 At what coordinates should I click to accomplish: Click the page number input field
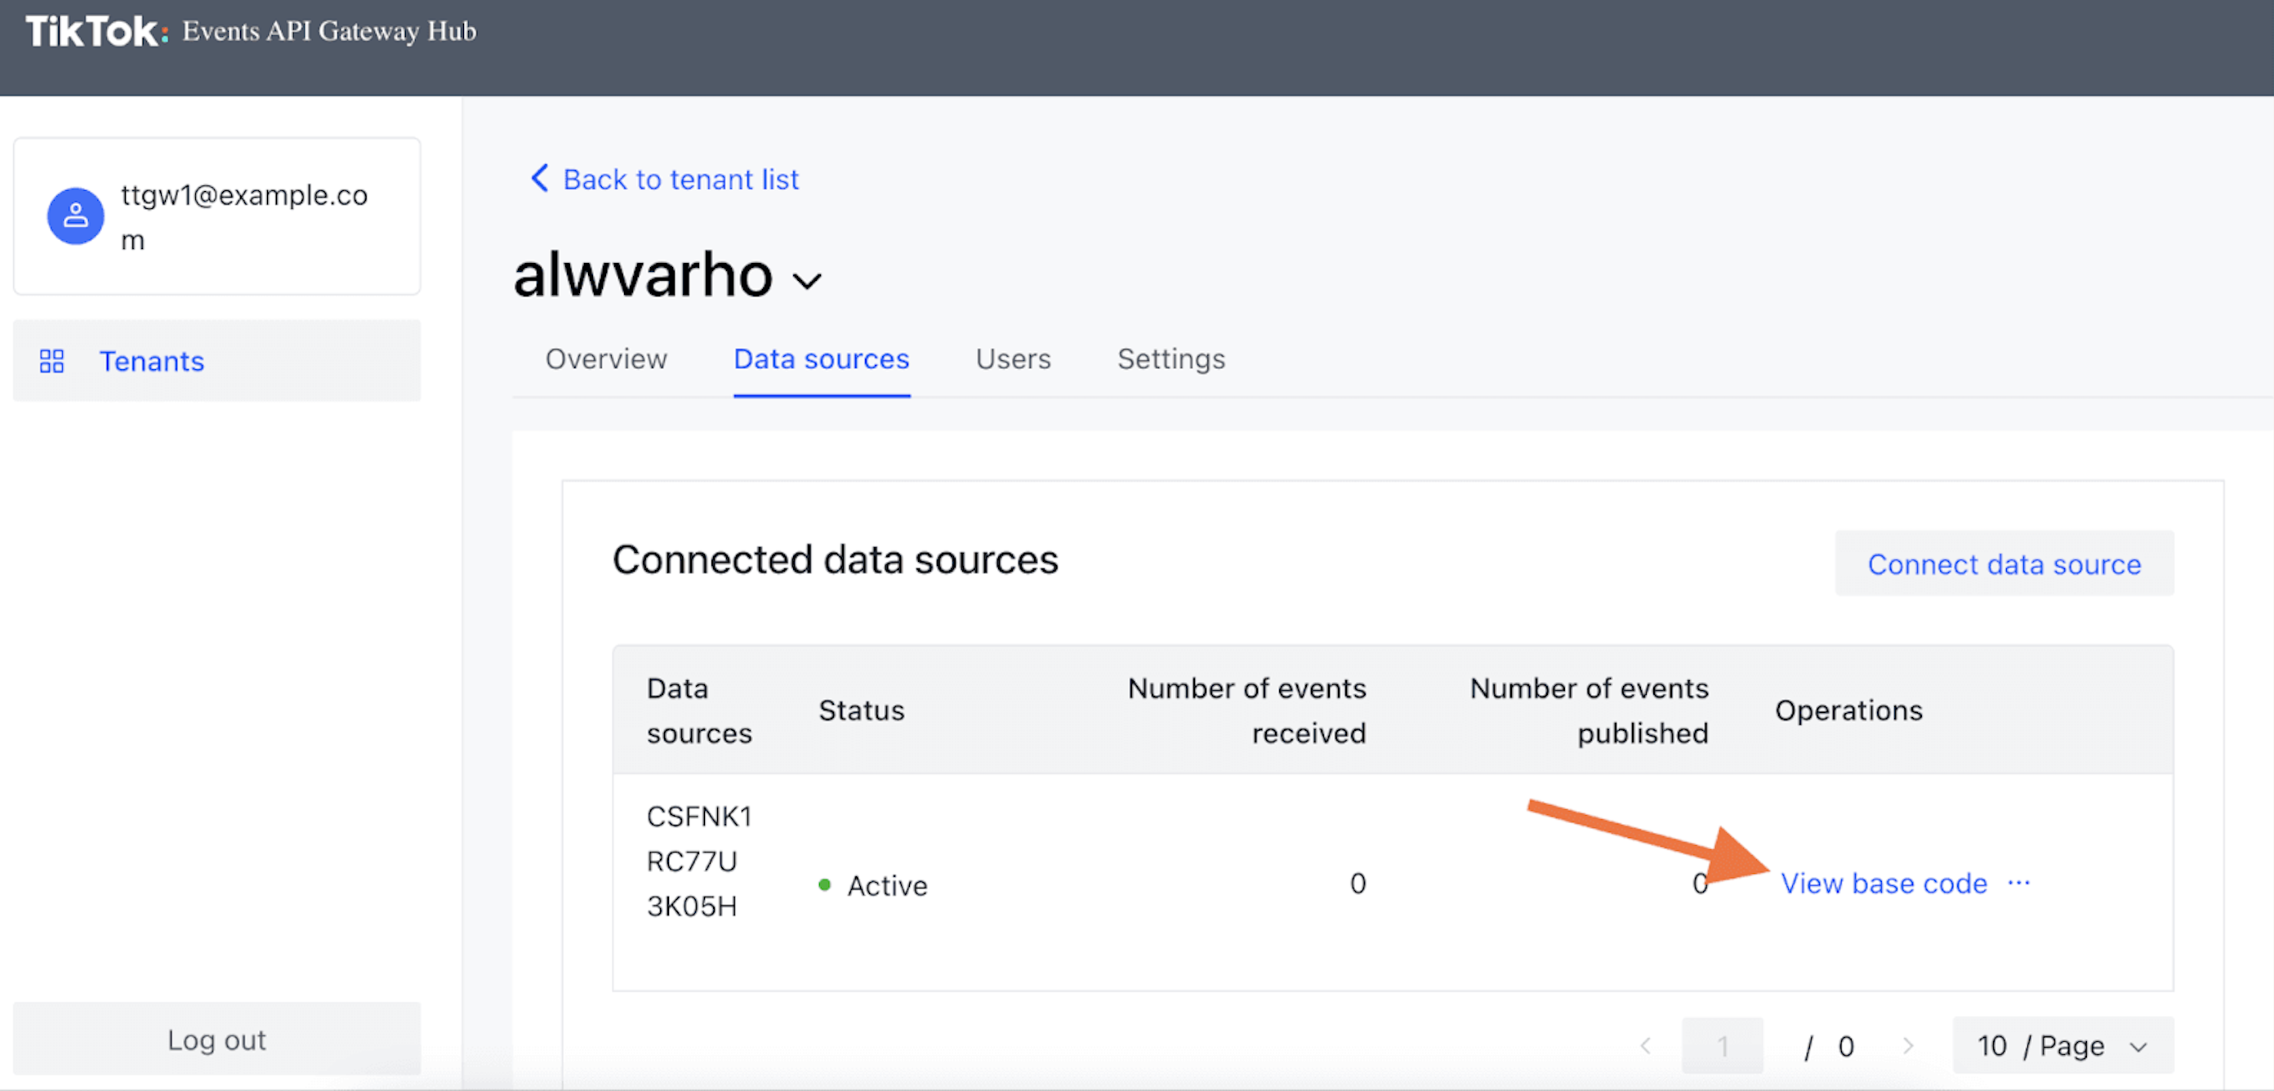pos(1723,1046)
